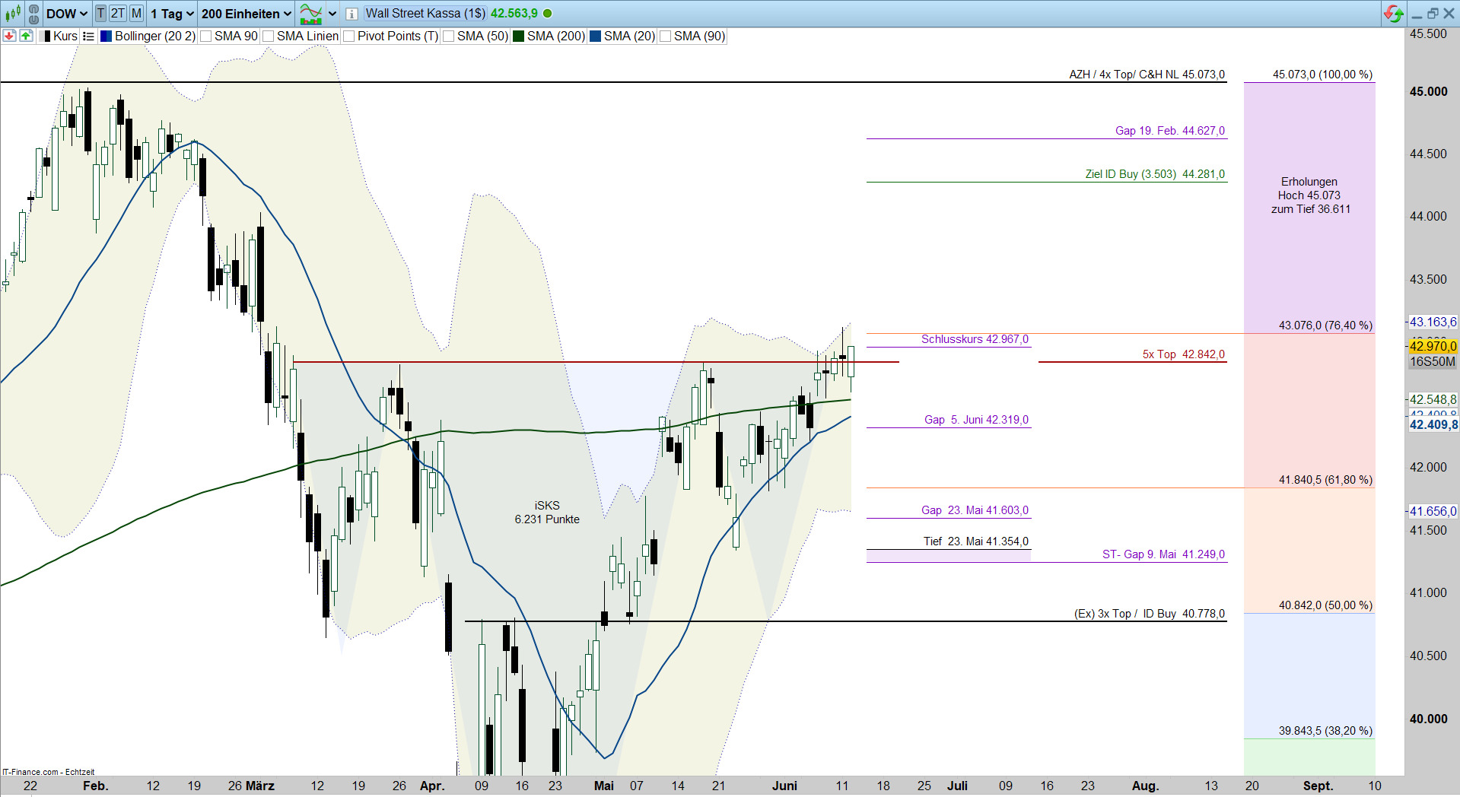This screenshot has height=797, width=1460.
Task: Close the chart window
Action: coord(1449,14)
